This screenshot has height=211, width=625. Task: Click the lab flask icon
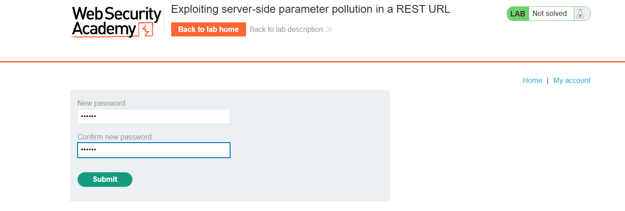[580, 14]
